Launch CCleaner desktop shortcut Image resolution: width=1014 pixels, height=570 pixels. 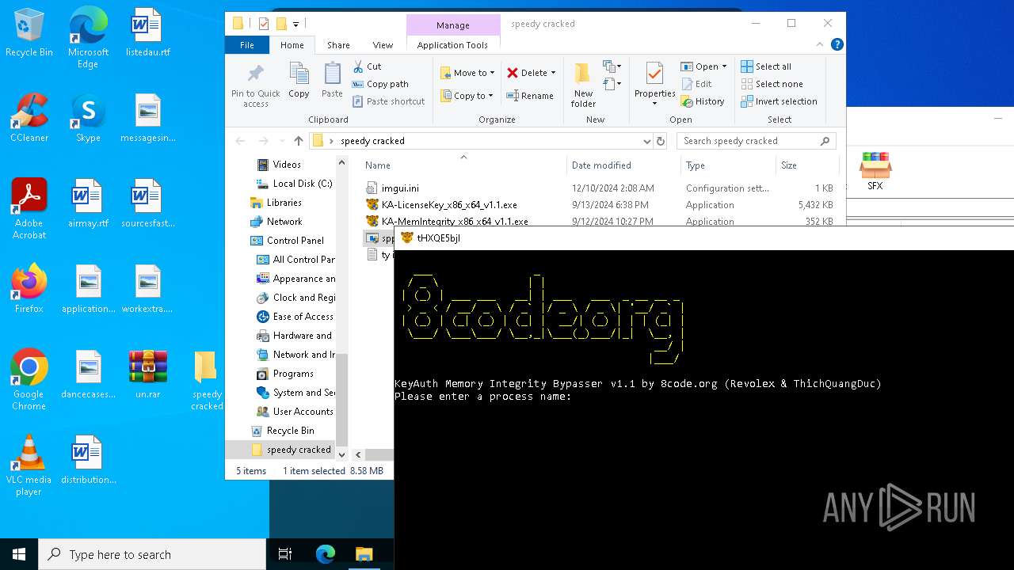(29, 119)
